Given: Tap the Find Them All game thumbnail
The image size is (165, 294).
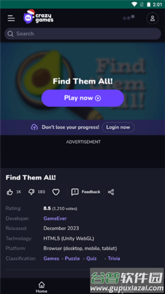Looking at the screenshot, I should 82,81.
